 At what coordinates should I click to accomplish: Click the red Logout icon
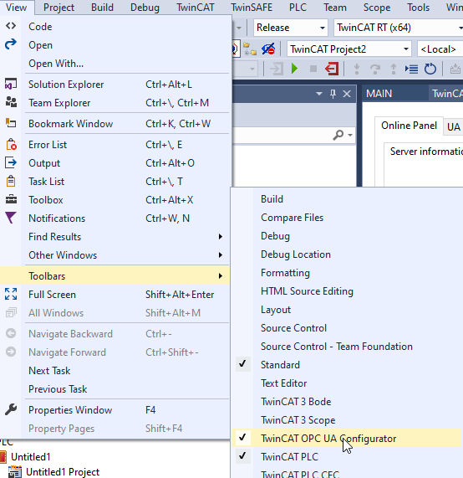[x=332, y=69]
